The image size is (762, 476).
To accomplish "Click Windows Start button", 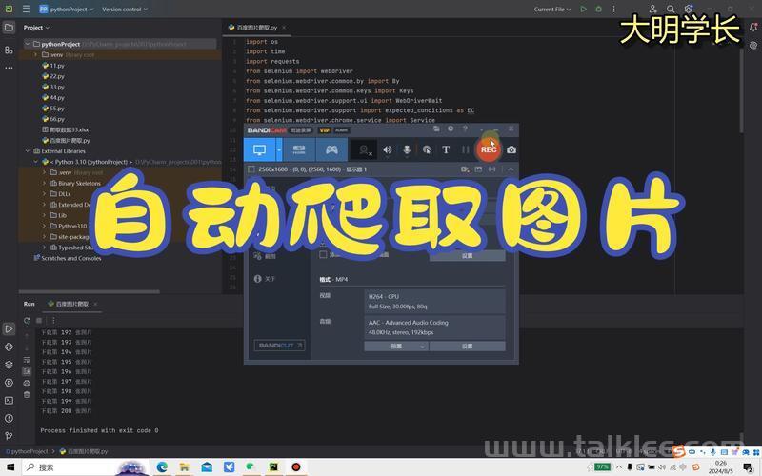I will (10, 467).
